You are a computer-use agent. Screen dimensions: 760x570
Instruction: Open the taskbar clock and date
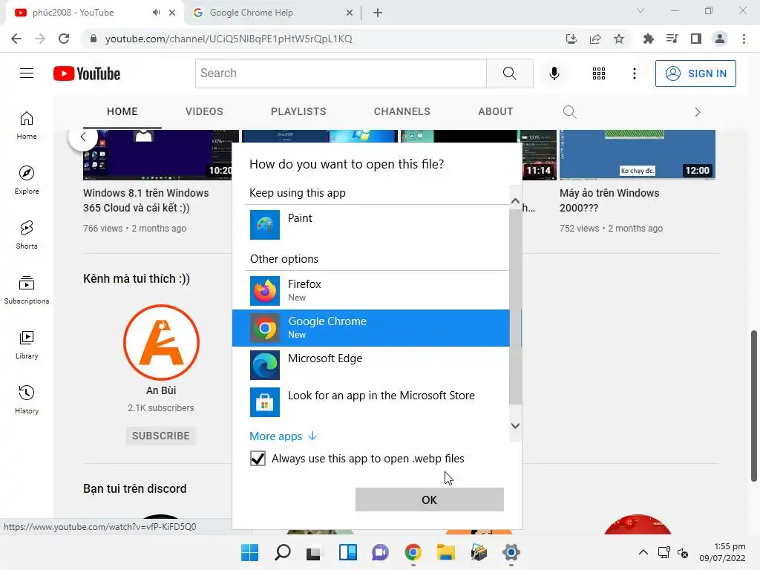[722, 552]
